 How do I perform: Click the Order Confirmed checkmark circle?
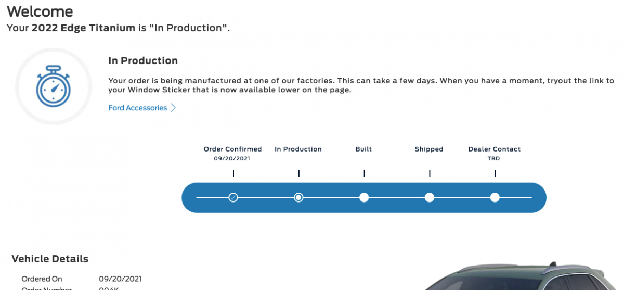point(233,197)
